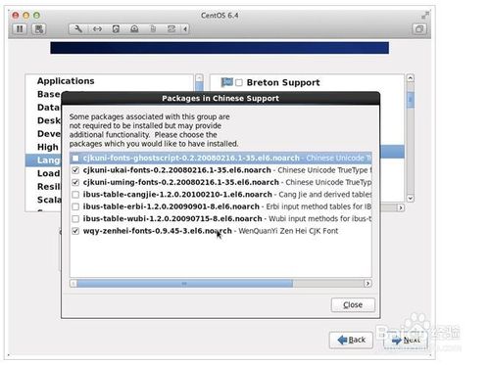This screenshot has width=490, height=365.
Task: Check cjkuni-fonts-ghostscript package
Action: [75, 159]
